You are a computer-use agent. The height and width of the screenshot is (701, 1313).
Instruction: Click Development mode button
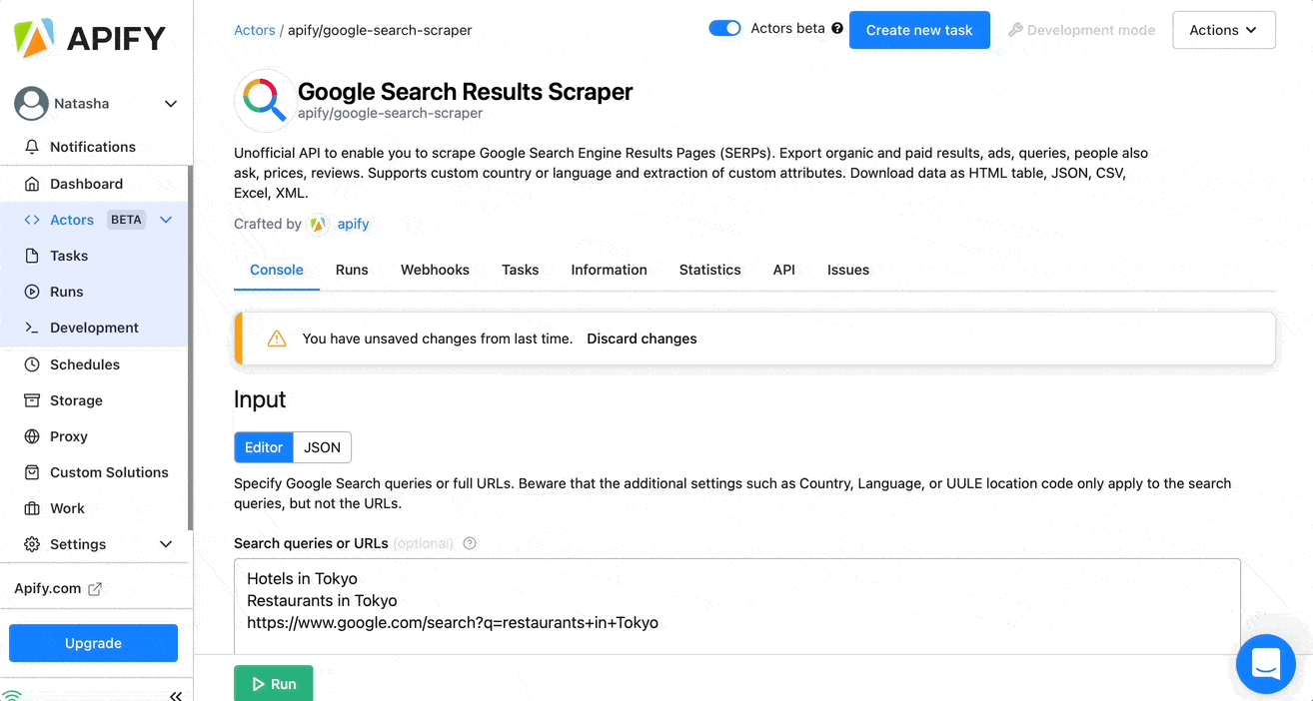[1082, 30]
